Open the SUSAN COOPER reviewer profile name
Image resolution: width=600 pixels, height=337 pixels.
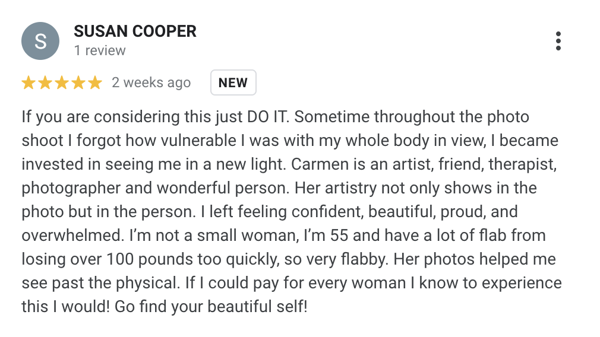[135, 31]
